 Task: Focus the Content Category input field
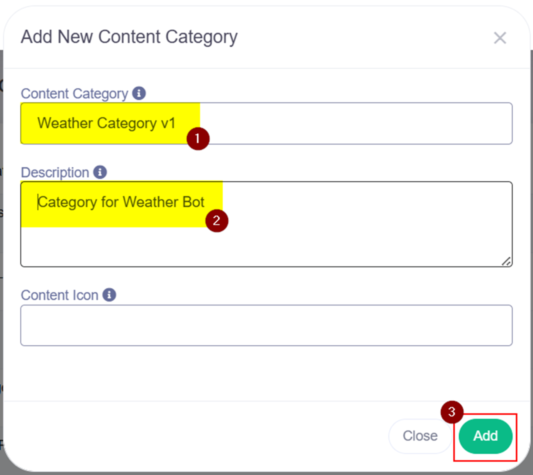tap(350, 123)
